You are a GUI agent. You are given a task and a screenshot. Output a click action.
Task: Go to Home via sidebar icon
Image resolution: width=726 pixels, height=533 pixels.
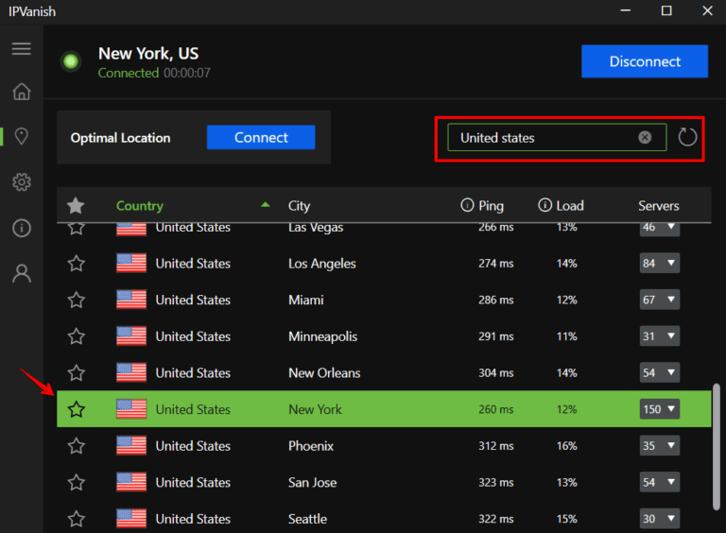[21, 92]
